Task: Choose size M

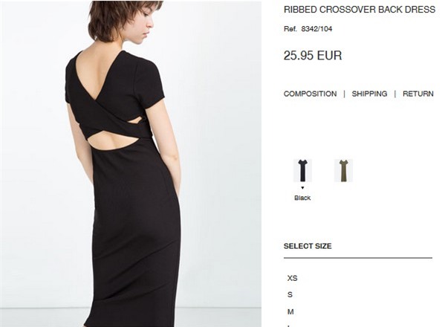Action: tap(290, 311)
